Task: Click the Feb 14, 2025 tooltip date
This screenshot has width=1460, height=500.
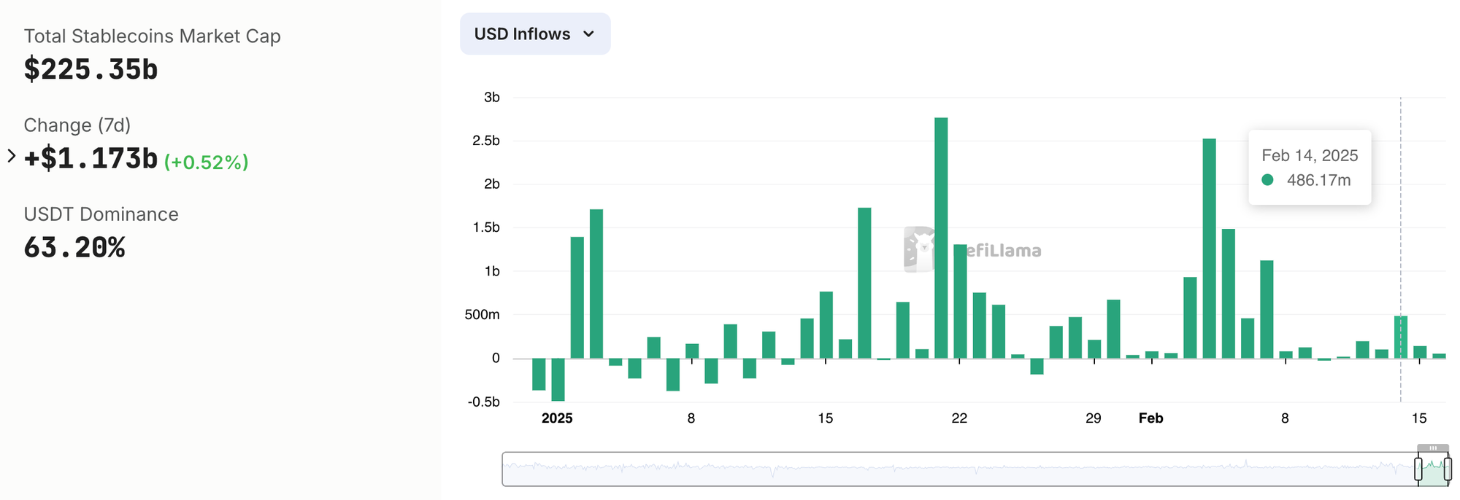Action: click(x=1310, y=155)
